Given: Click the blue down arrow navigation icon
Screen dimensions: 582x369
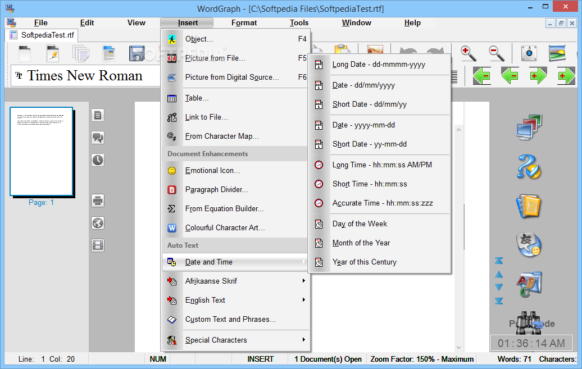Looking at the screenshot, I should click(499, 287).
